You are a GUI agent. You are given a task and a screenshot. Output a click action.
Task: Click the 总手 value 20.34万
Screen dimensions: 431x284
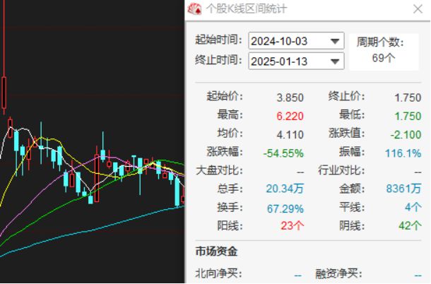[x=285, y=189]
